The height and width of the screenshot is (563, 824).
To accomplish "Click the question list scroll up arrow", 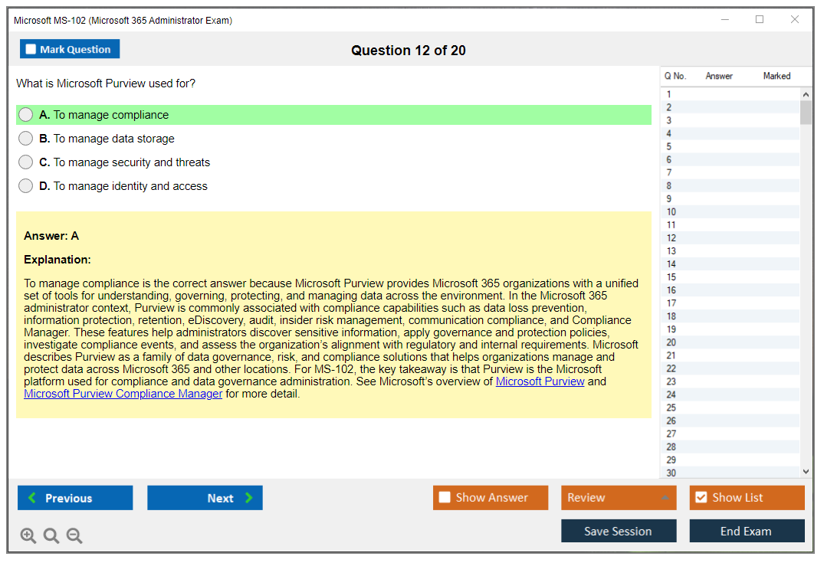I will pos(806,94).
